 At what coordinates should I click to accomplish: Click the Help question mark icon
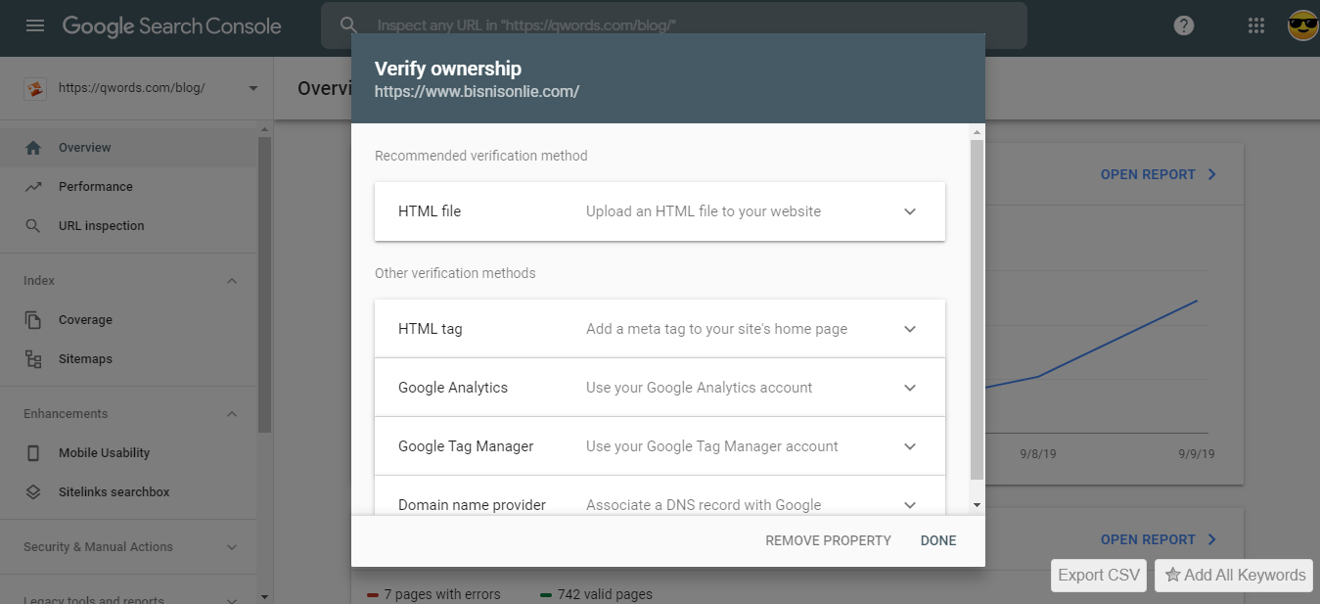pyautogui.click(x=1184, y=25)
